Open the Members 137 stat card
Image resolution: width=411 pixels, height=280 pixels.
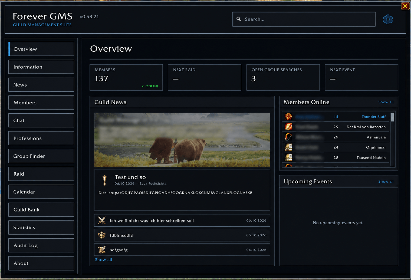pos(126,77)
